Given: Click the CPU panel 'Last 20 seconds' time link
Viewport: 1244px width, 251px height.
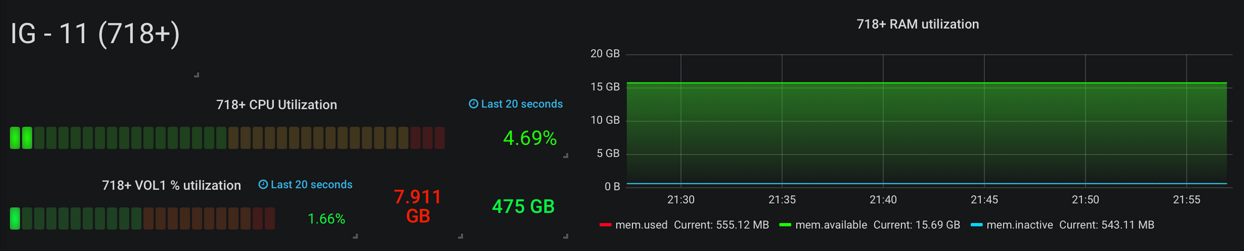Looking at the screenshot, I should click(x=522, y=104).
